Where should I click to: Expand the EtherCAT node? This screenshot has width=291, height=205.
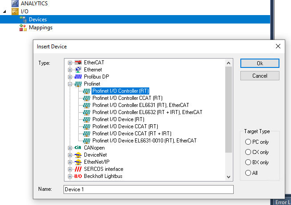pos(70,63)
